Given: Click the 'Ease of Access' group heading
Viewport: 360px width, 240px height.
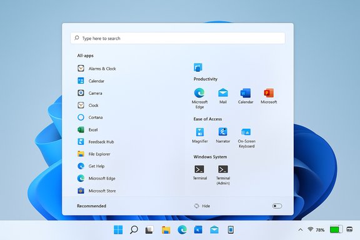Looking at the screenshot, I should click(x=207, y=119).
